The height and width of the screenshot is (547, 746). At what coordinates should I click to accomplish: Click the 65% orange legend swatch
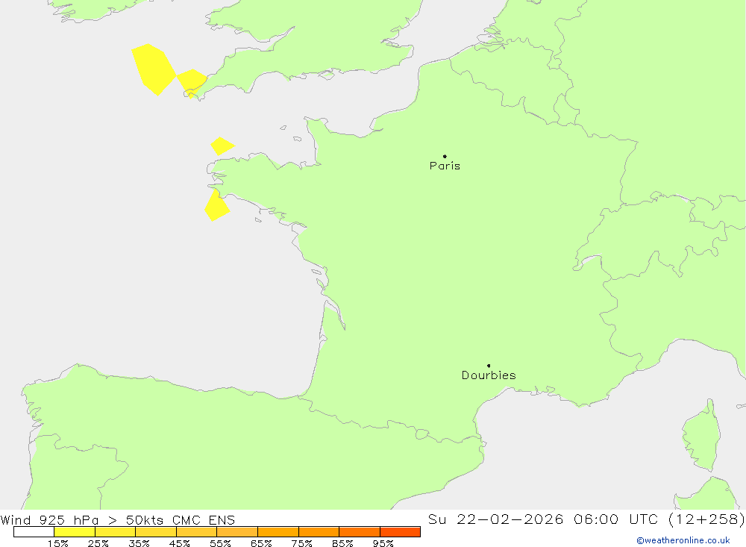coord(278,532)
